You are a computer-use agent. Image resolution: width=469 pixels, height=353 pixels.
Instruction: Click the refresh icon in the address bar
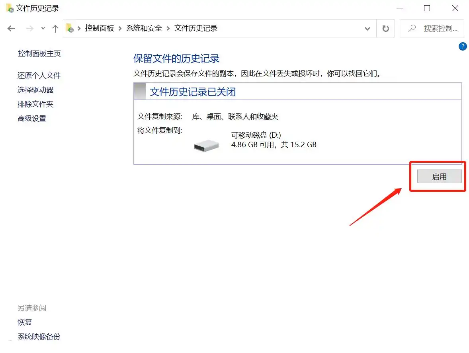coord(385,28)
